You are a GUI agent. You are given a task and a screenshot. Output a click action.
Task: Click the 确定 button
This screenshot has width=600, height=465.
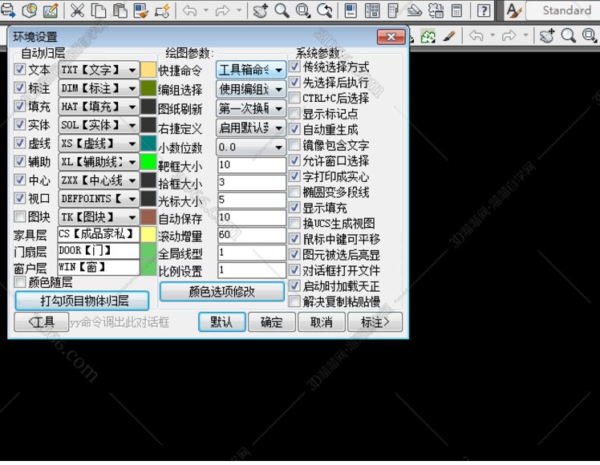[272, 322]
